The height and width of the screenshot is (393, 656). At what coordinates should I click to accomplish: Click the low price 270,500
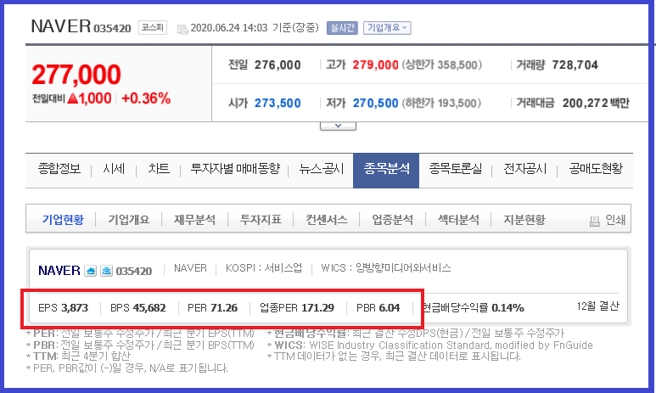tap(375, 103)
